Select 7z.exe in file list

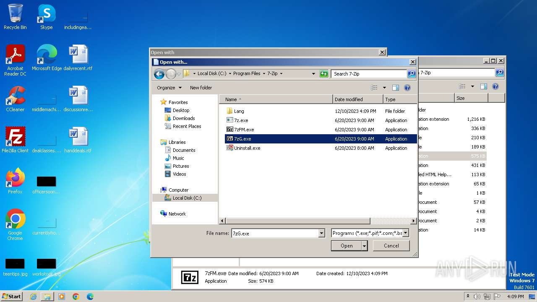coord(241,120)
